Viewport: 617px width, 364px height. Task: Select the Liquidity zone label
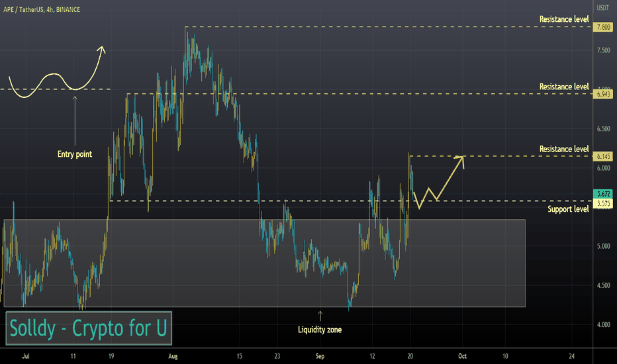pyautogui.click(x=320, y=330)
